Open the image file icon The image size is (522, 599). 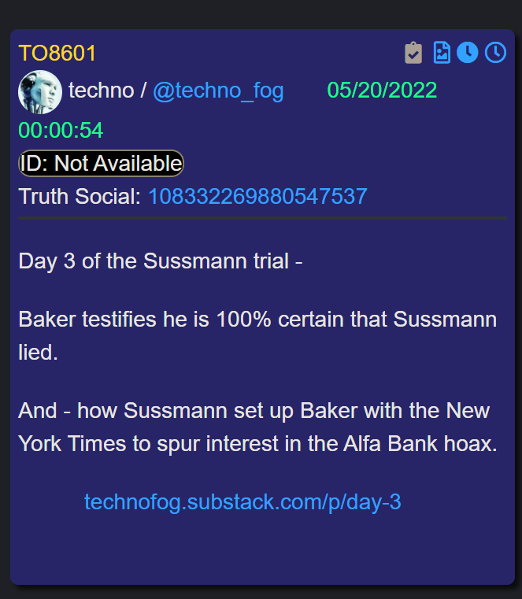(442, 53)
